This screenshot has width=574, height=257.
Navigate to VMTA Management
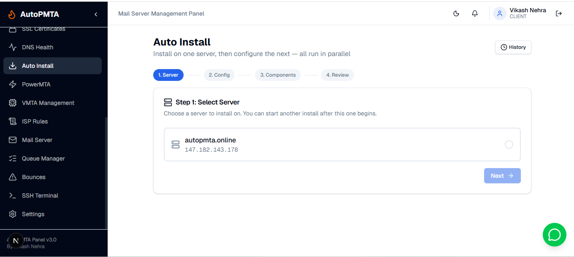point(52,103)
